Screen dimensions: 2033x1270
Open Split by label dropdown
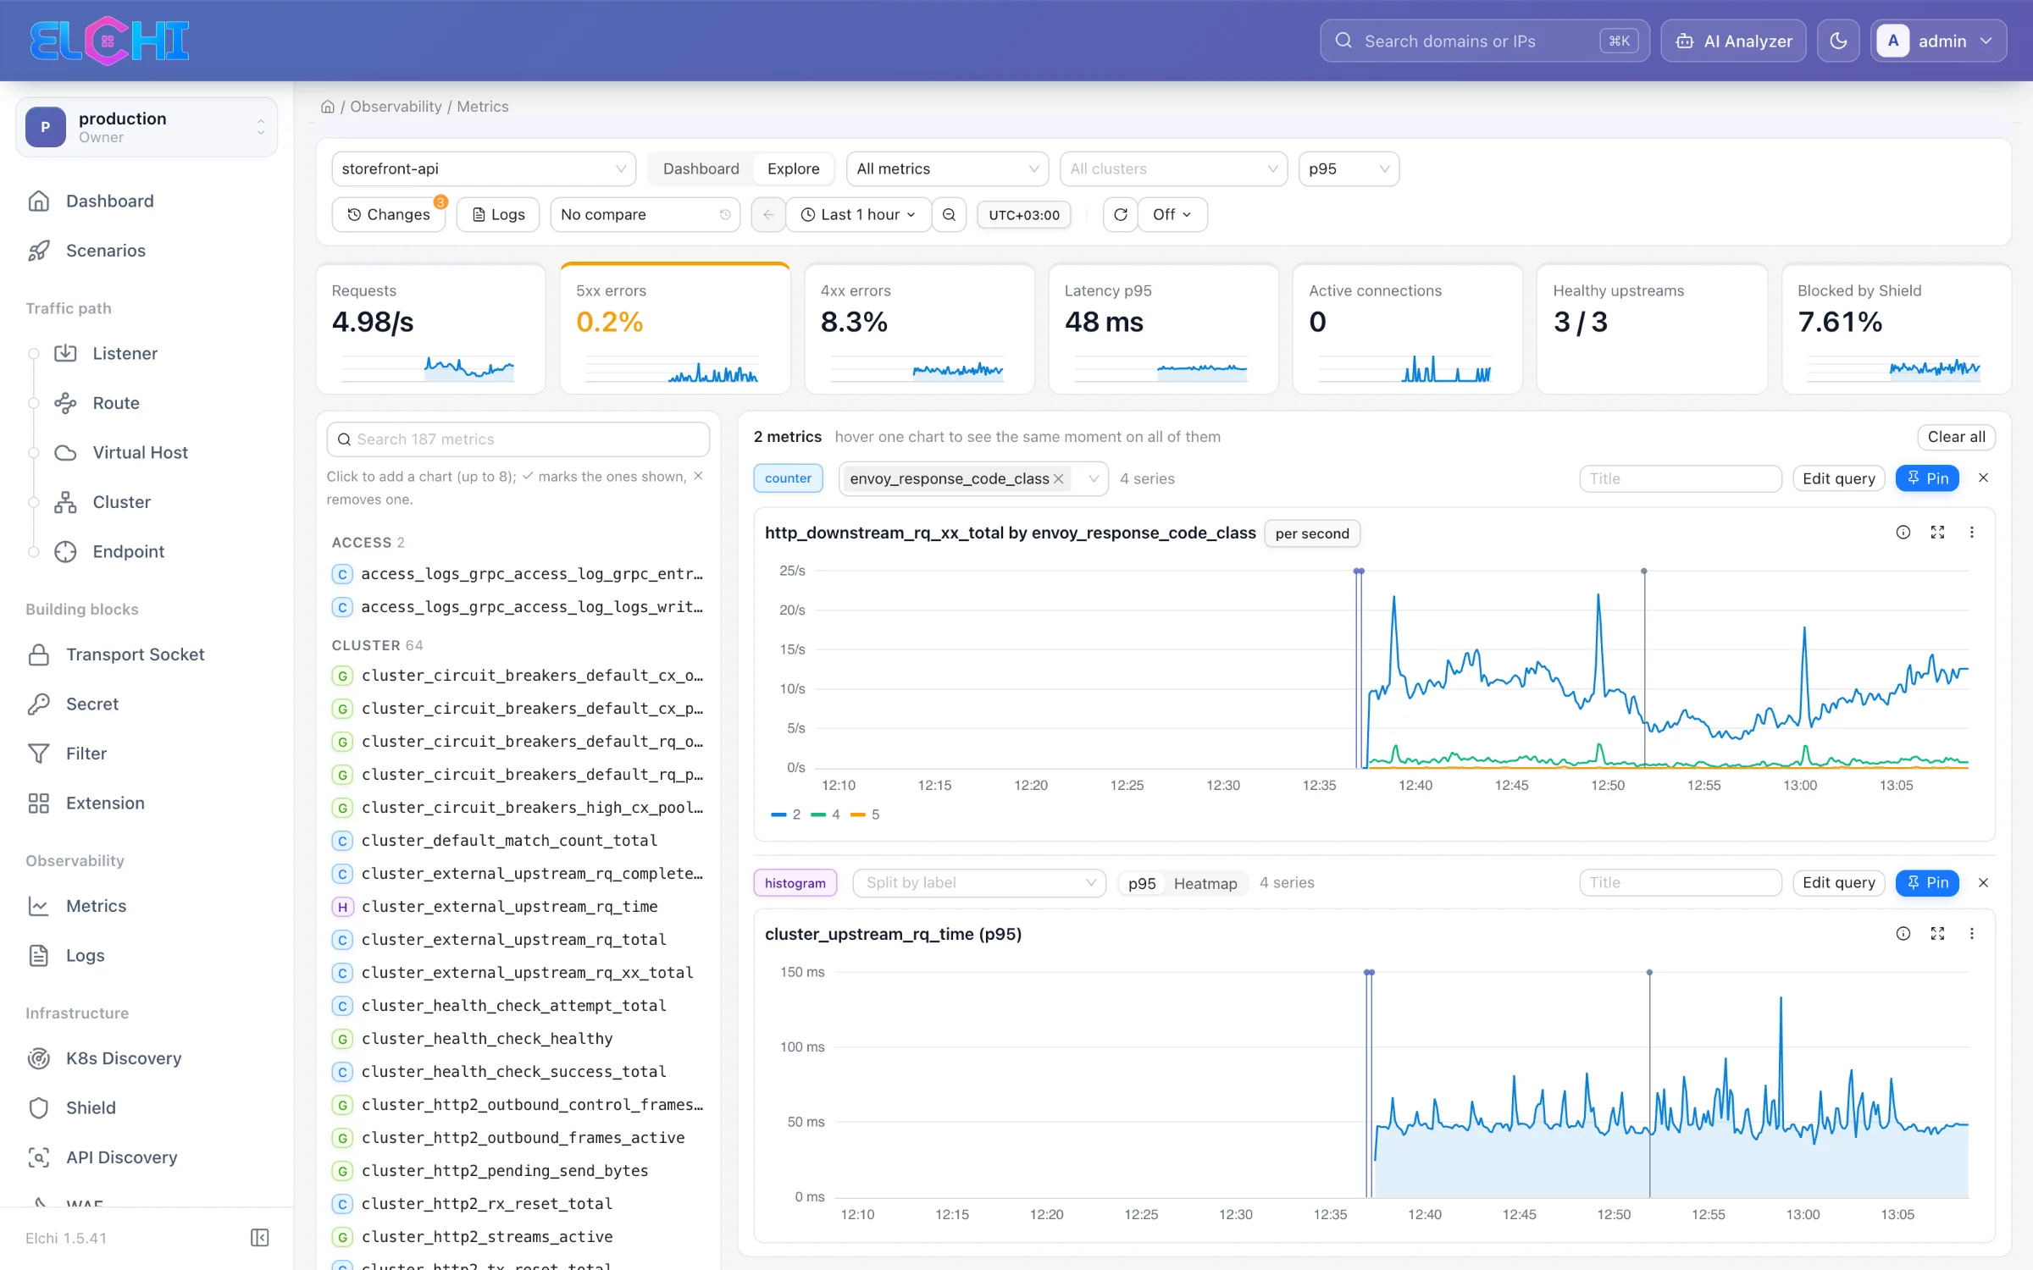click(x=979, y=883)
